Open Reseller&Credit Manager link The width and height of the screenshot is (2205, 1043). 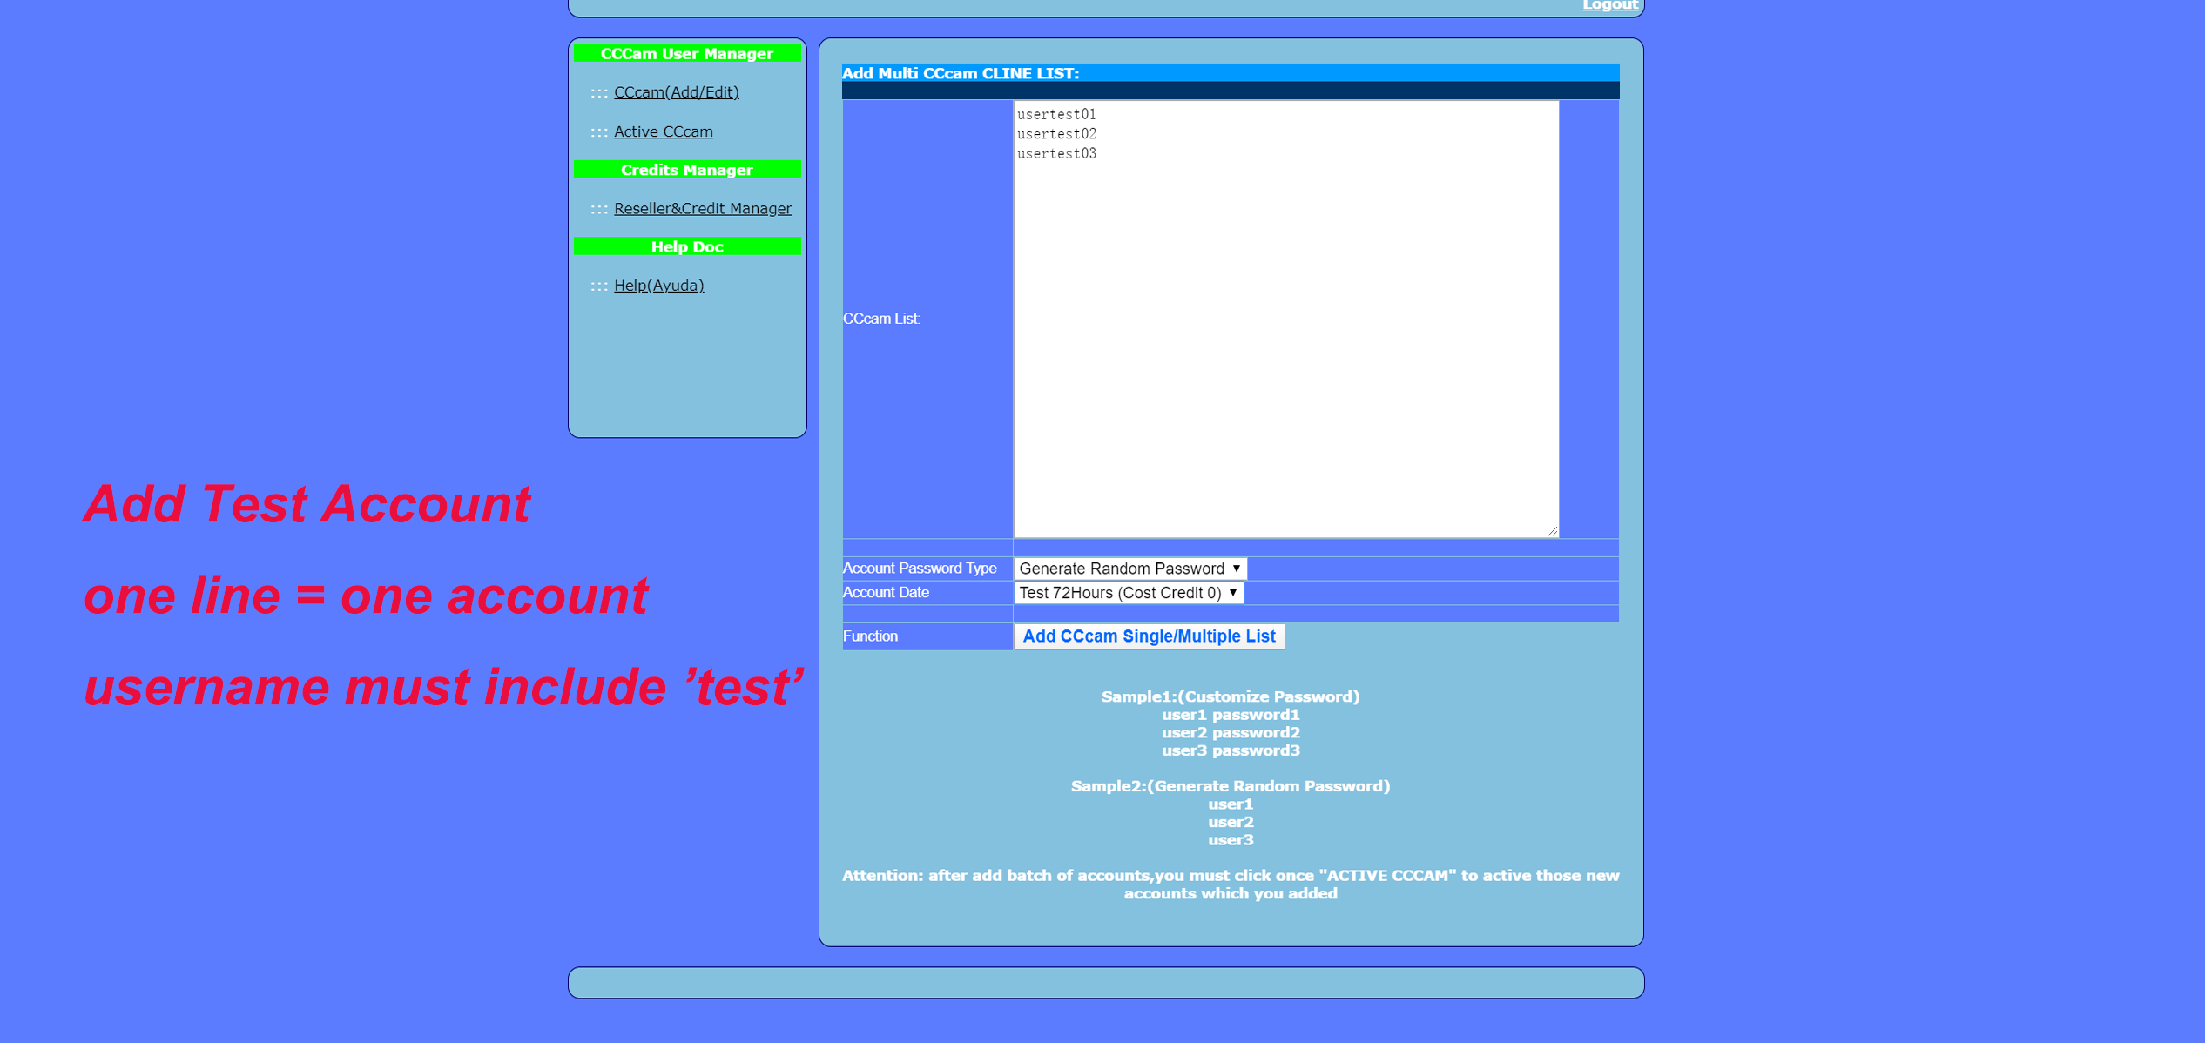(703, 208)
